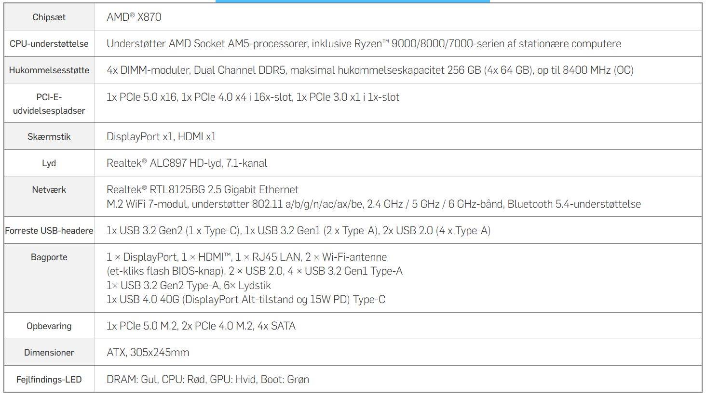Click the Opbevaring storage value text

(201, 326)
